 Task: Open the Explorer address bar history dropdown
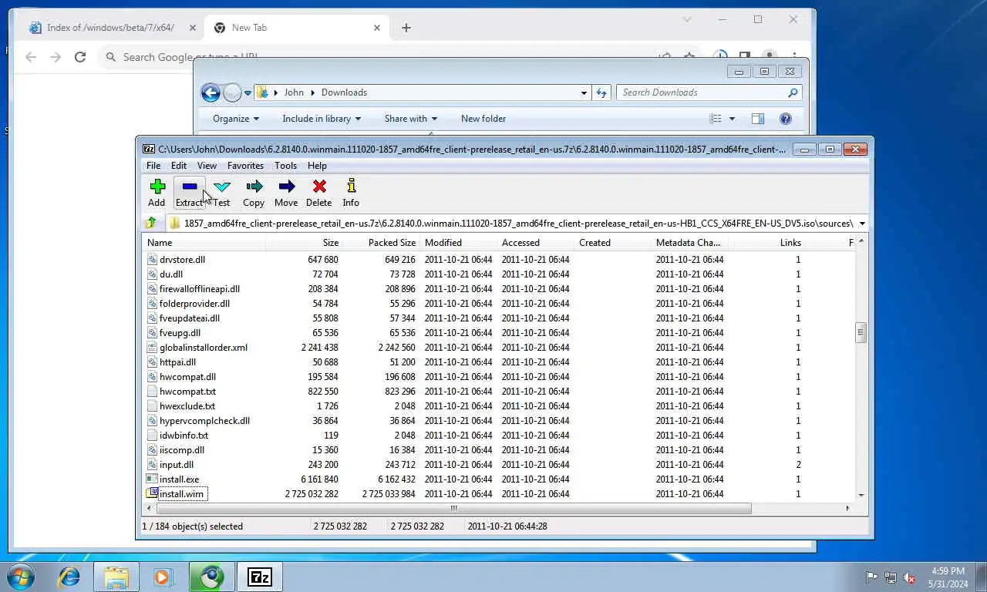[x=584, y=92]
